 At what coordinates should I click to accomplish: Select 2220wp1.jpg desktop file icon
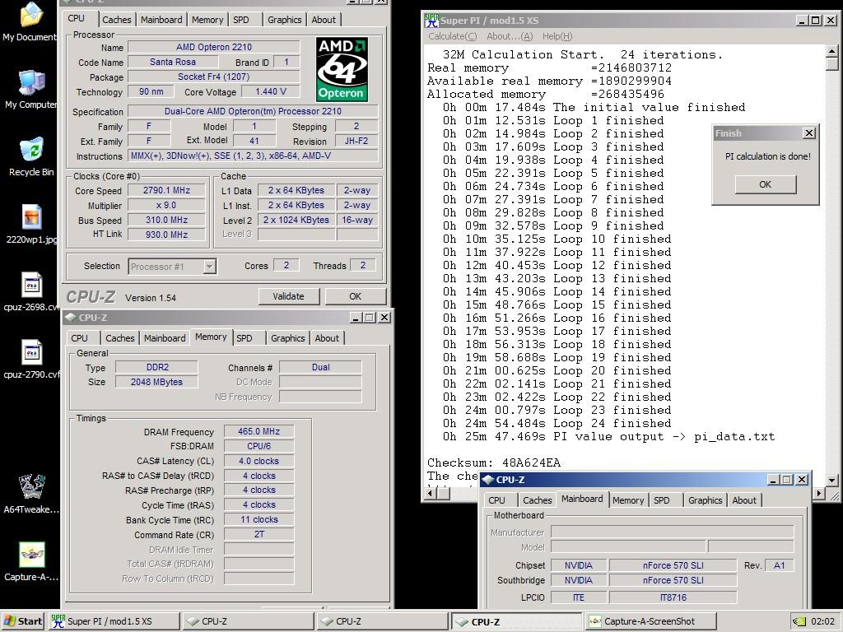[31, 224]
